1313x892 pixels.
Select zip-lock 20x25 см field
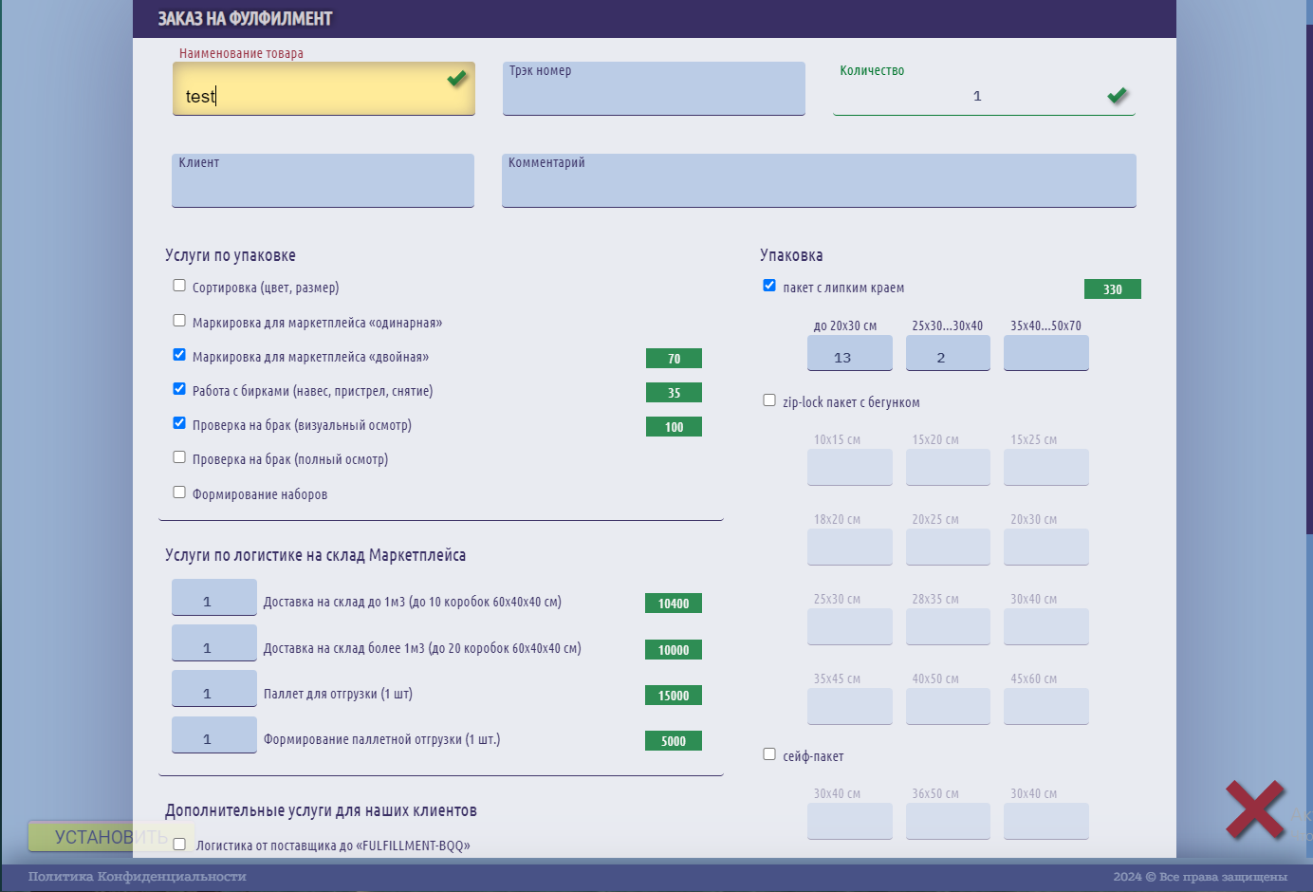(x=948, y=548)
